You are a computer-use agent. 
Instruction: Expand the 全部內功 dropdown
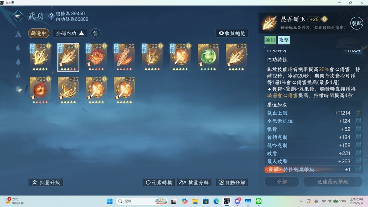(70, 33)
